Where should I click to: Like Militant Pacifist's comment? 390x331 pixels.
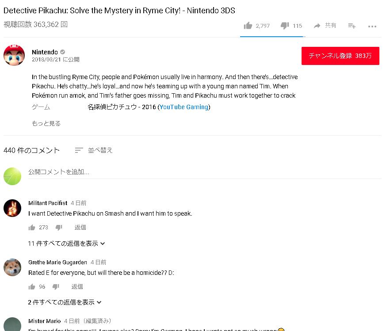click(31, 228)
